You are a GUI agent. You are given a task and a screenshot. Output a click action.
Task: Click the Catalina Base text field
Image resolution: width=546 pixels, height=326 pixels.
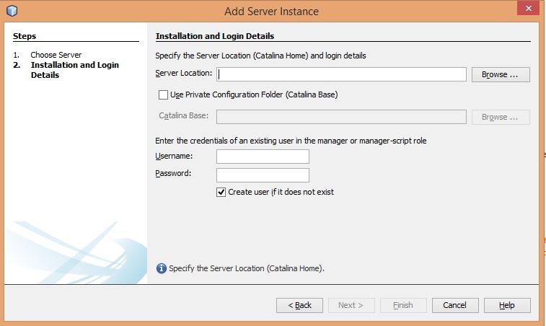tap(340, 117)
